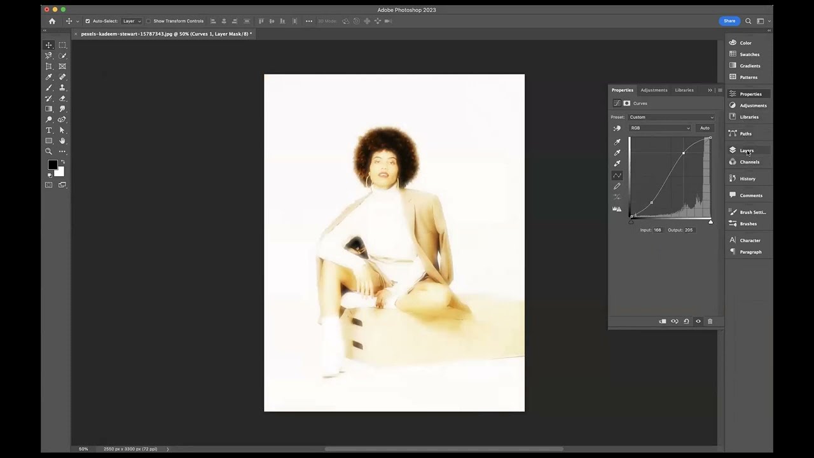Click the Home icon in options bar
This screenshot has height=458, width=814.
point(52,21)
